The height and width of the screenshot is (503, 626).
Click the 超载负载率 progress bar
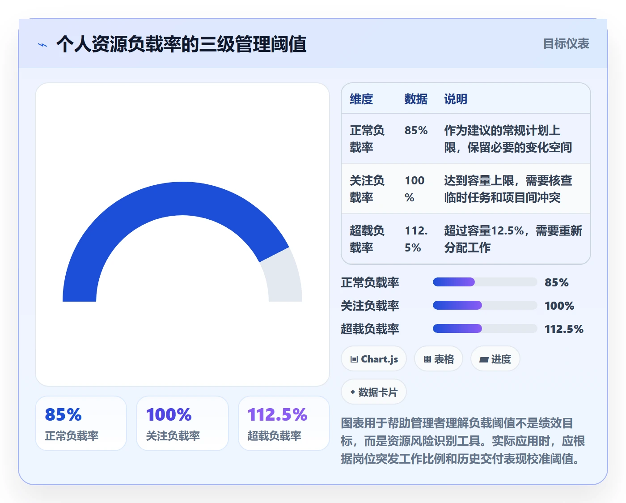pyautogui.click(x=485, y=328)
